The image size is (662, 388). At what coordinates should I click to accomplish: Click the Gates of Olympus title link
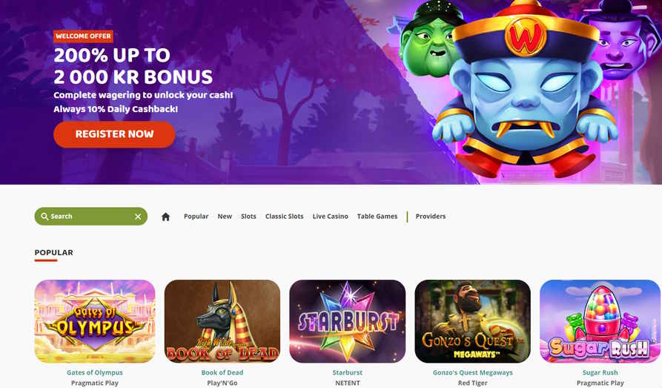95,372
